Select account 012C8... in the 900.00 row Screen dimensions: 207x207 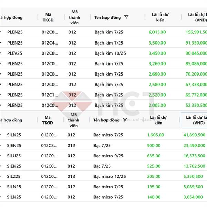[x=49, y=145]
